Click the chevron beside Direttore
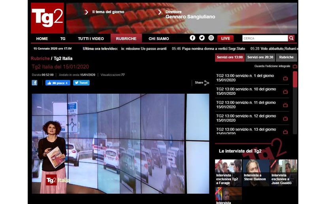The height and width of the screenshot is (204, 326). pos(160,12)
